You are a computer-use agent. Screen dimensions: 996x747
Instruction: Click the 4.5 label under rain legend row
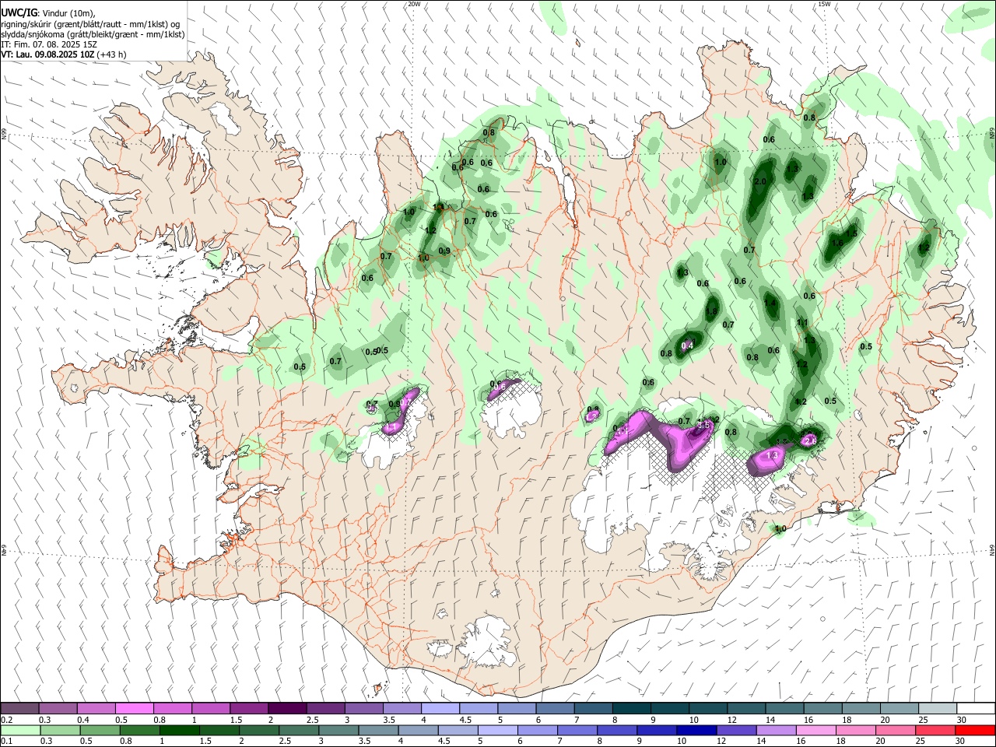point(444,742)
